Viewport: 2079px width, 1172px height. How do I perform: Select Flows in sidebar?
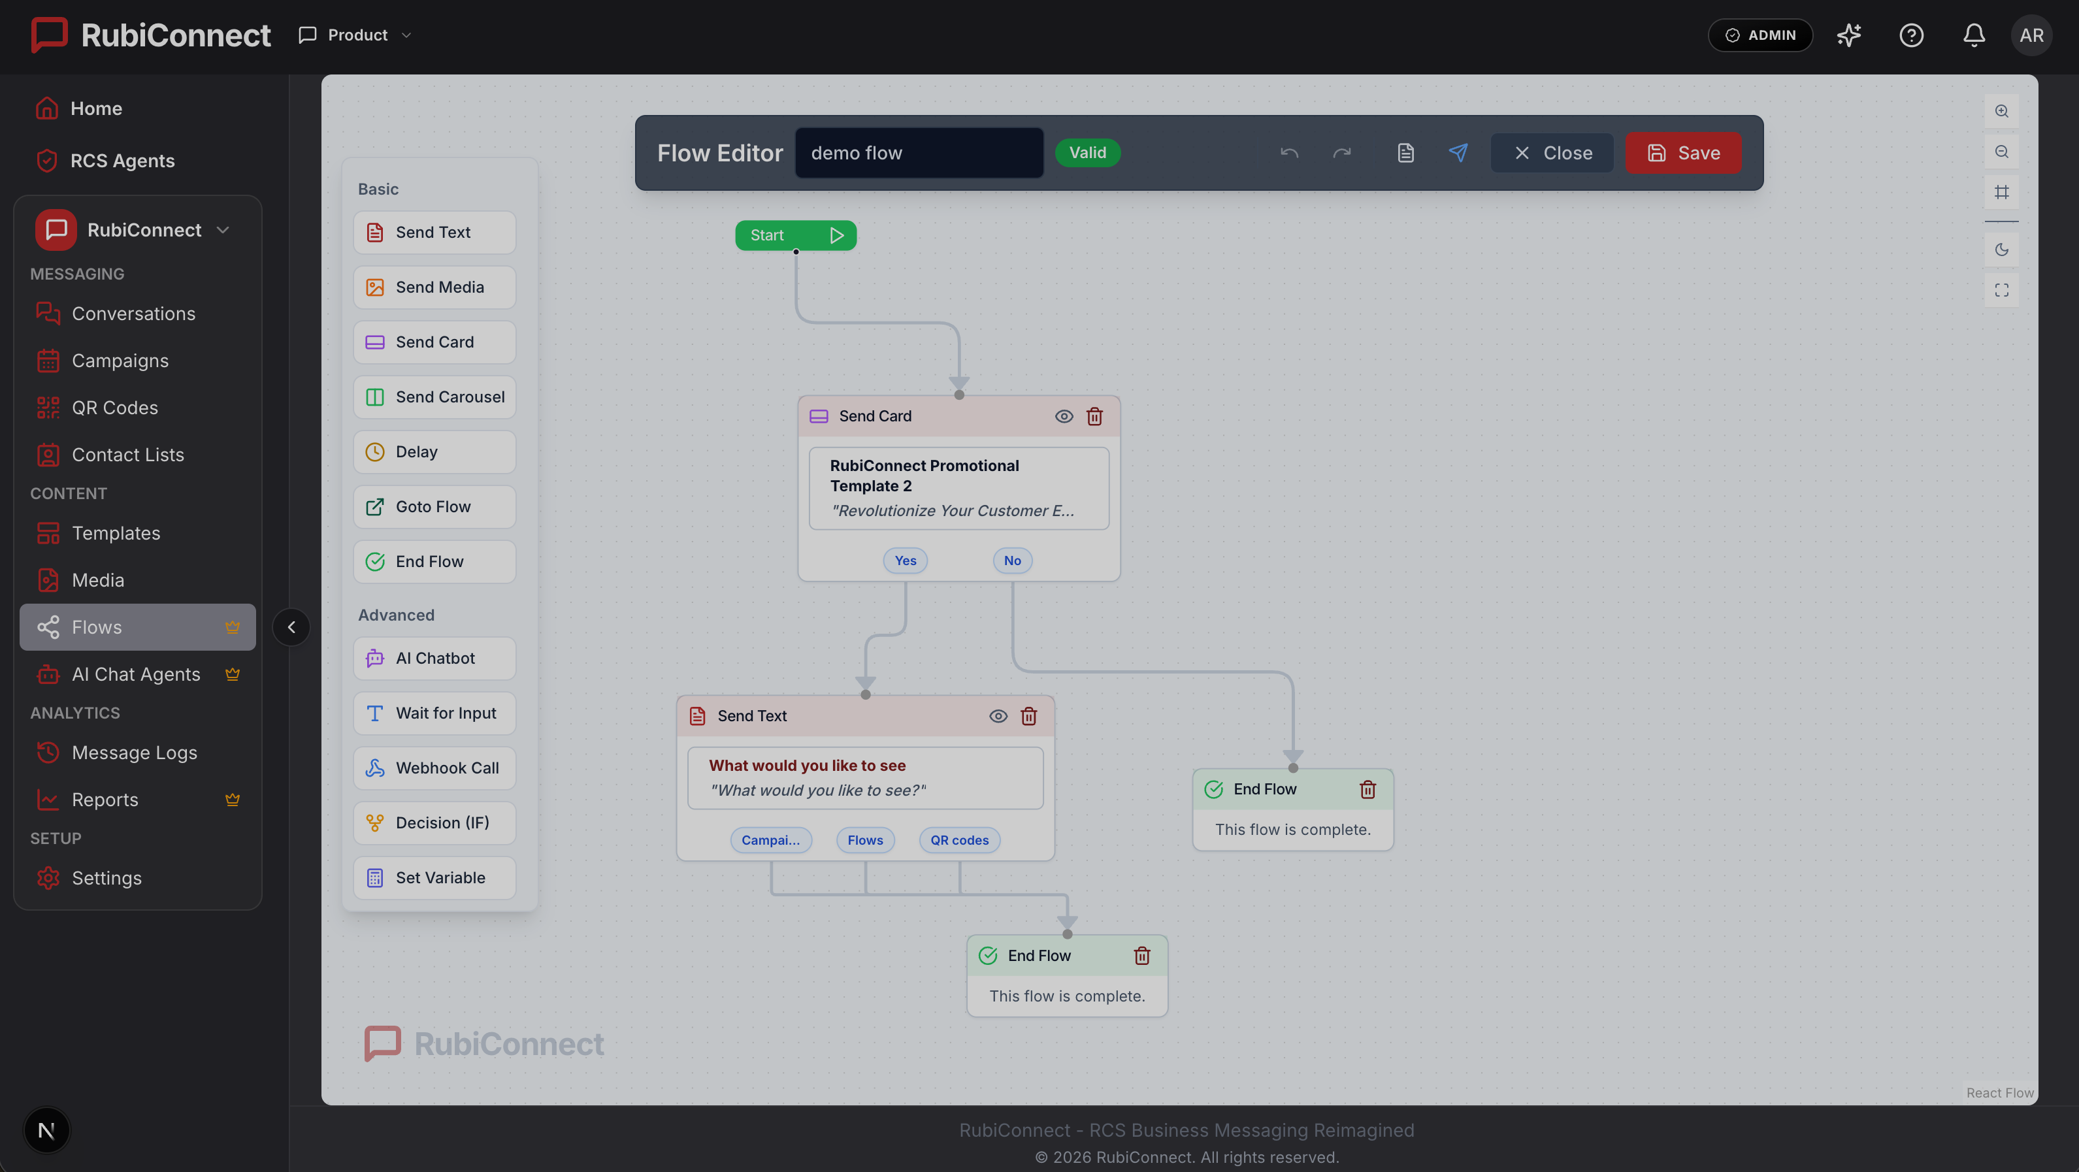coord(137,627)
